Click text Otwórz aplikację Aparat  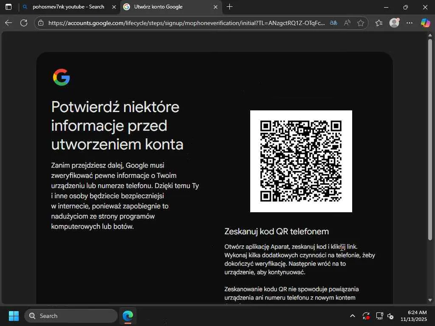(299, 259)
